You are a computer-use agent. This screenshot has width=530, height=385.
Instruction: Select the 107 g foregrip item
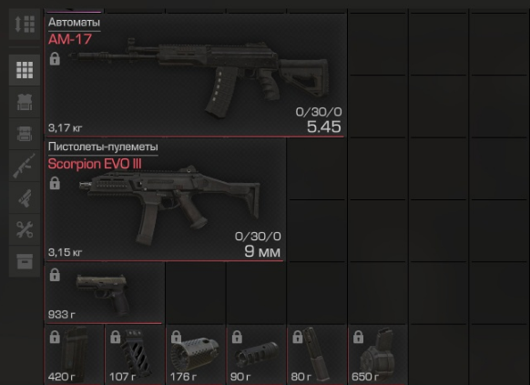click(135, 355)
